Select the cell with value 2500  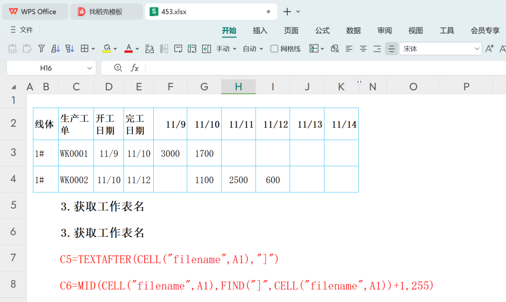point(239,180)
